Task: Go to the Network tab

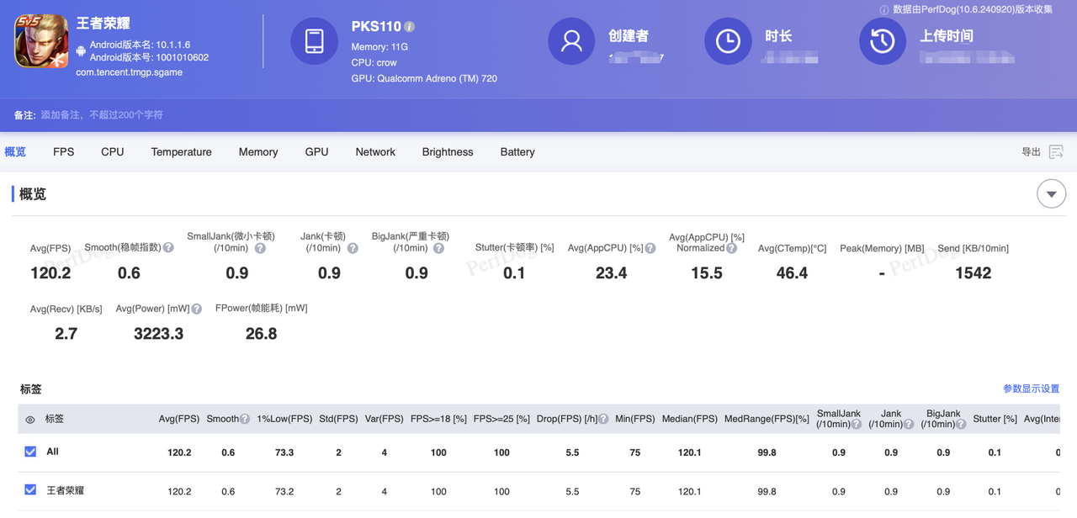Action: pyautogui.click(x=374, y=152)
